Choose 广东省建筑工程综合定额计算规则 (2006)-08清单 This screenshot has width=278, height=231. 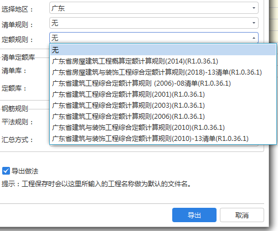tap(163, 83)
